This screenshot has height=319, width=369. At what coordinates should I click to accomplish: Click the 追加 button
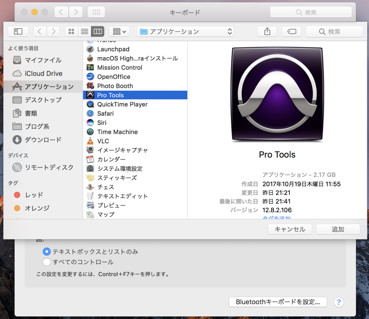point(338,229)
